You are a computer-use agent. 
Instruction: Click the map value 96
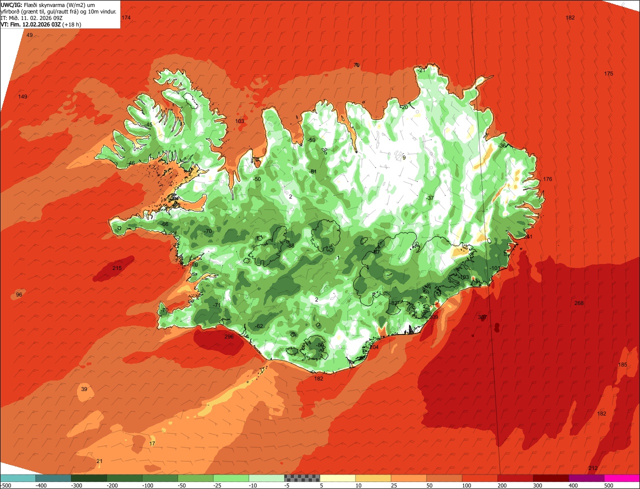click(x=19, y=294)
